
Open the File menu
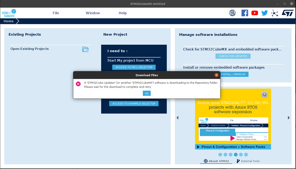coord(56,13)
